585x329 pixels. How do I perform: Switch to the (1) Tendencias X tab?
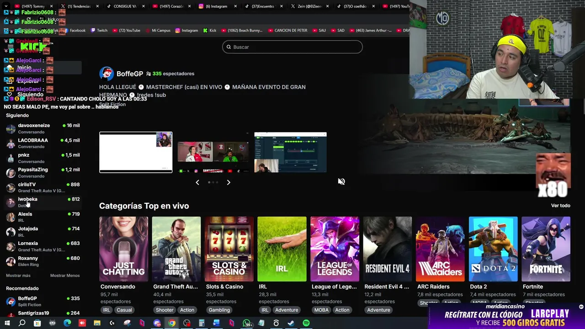[79, 6]
